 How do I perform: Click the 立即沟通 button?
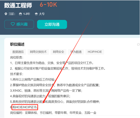pos(52,24)
